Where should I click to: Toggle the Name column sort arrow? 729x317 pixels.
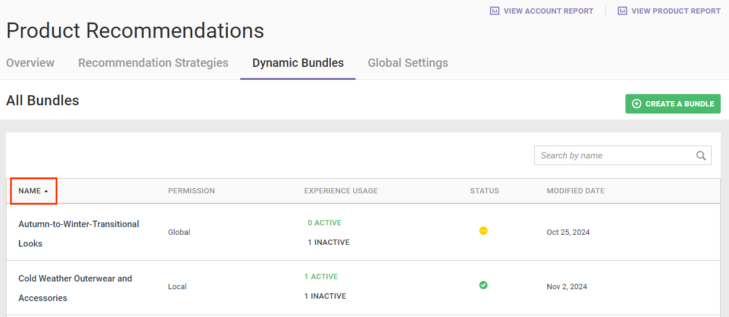pyautogui.click(x=46, y=191)
